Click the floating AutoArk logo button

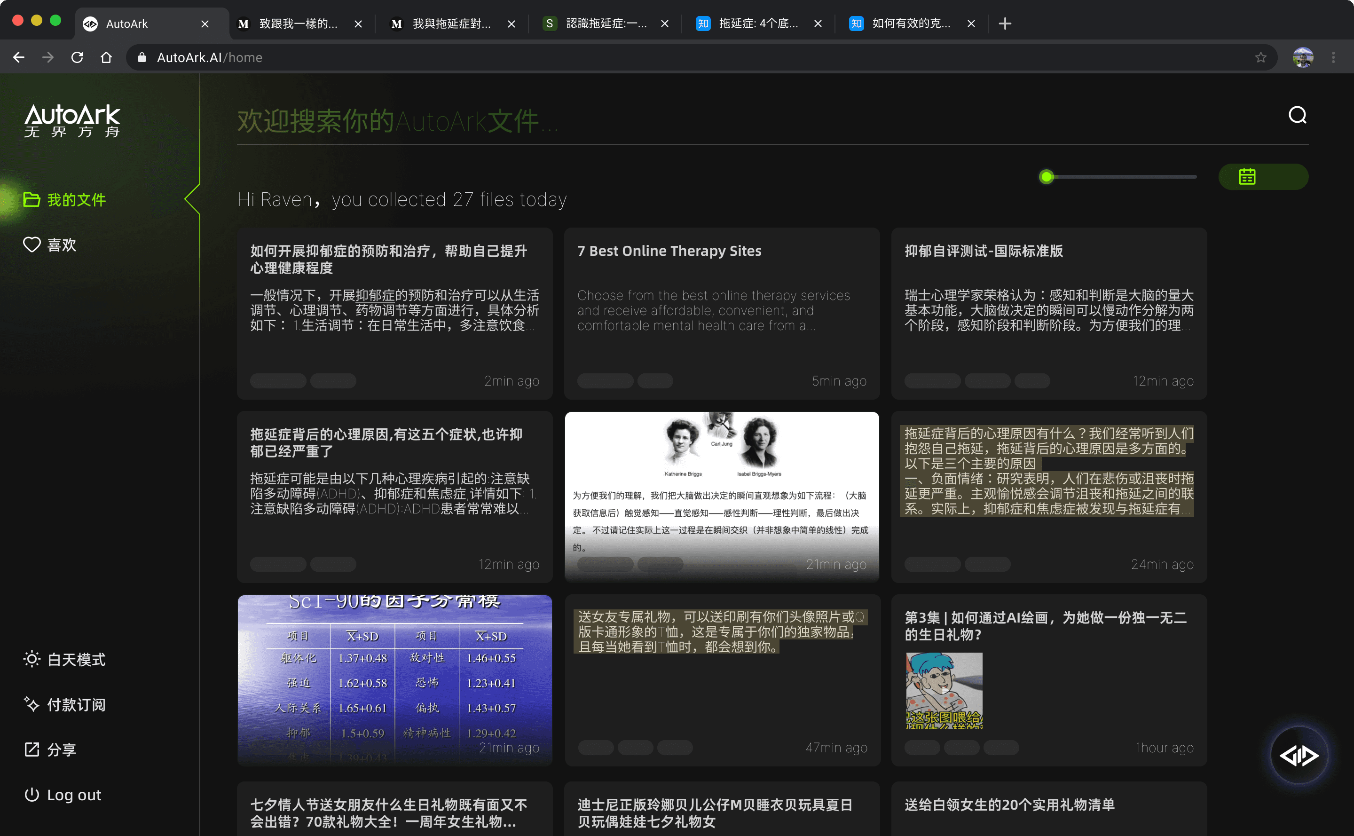(x=1299, y=755)
